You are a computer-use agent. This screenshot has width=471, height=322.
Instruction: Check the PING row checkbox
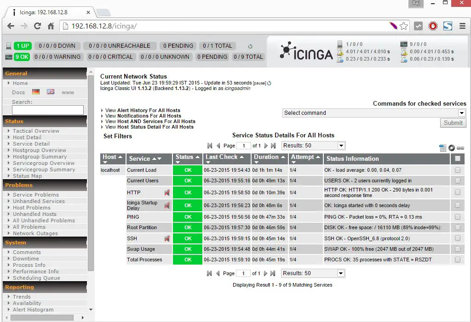(x=458, y=217)
